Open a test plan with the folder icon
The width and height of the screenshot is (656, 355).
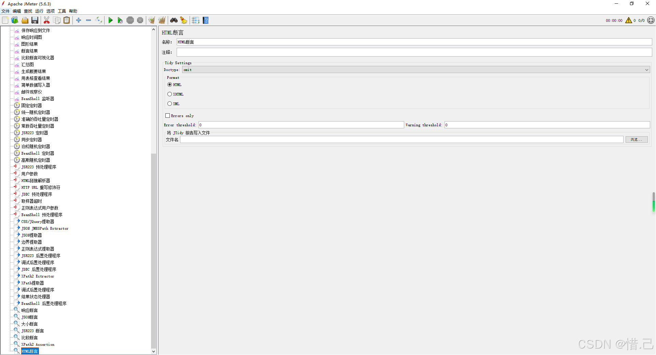tap(25, 20)
